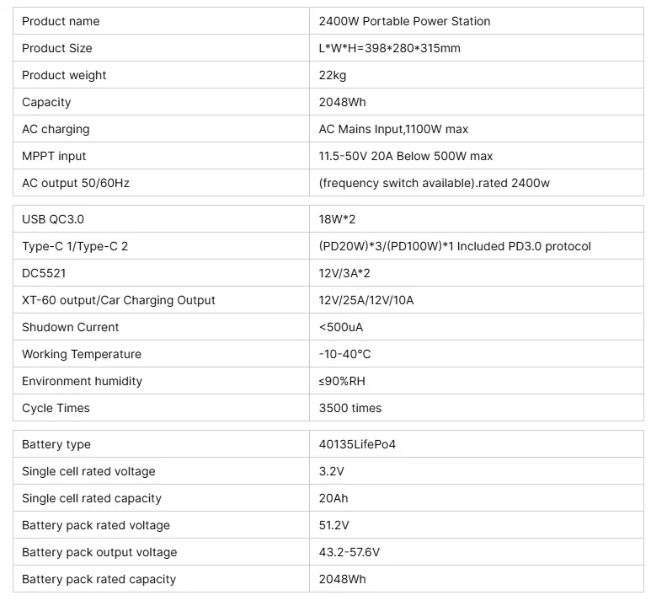Click the 3500 times cycle value
The image size is (667, 606).
(x=350, y=408)
